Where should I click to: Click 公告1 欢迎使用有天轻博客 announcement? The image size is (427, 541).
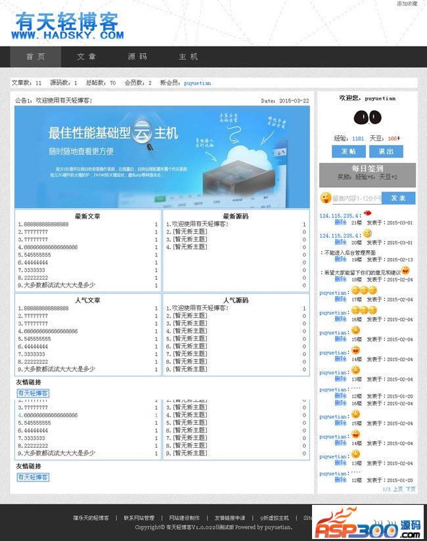pyautogui.click(x=53, y=100)
